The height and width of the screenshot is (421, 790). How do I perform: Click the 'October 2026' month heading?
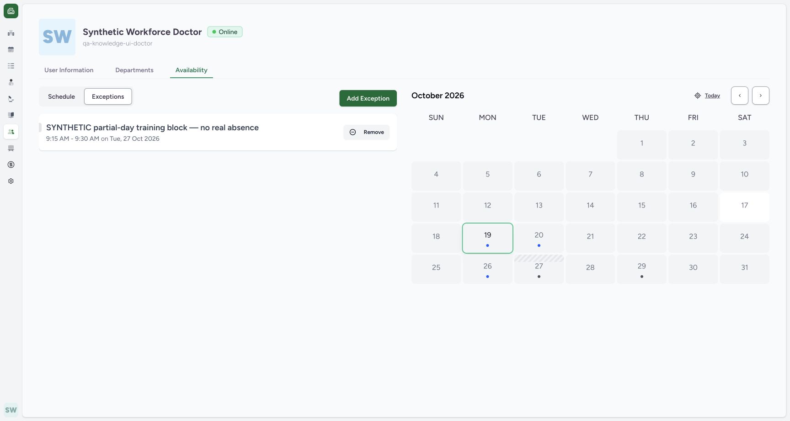(438, 96)
